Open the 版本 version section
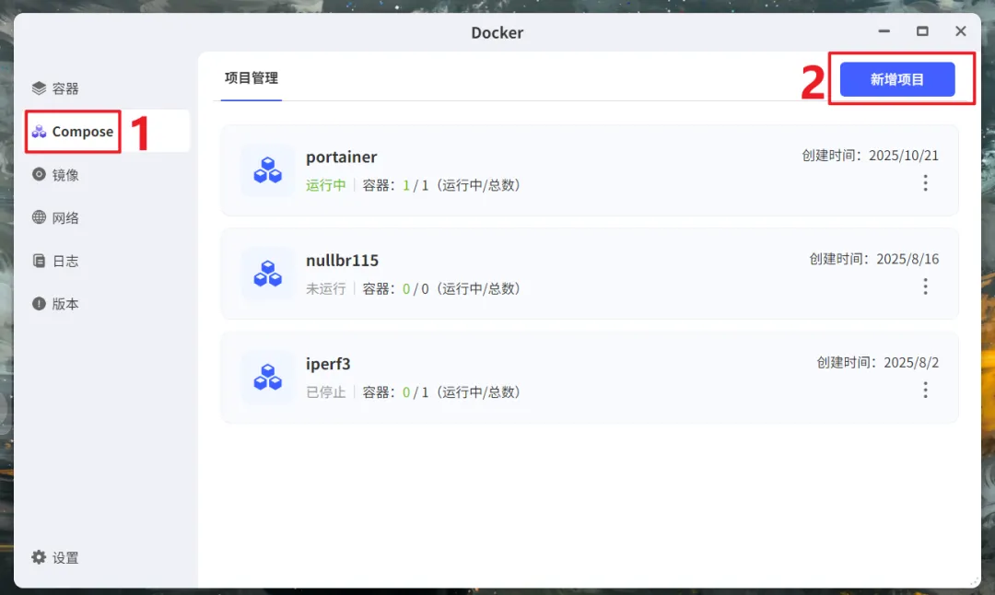Image resolution: width=995 pixels, height=595 pixels. 107,304
